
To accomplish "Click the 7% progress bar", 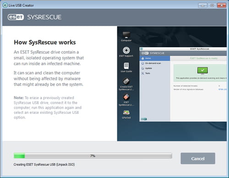I will [93, 156].
